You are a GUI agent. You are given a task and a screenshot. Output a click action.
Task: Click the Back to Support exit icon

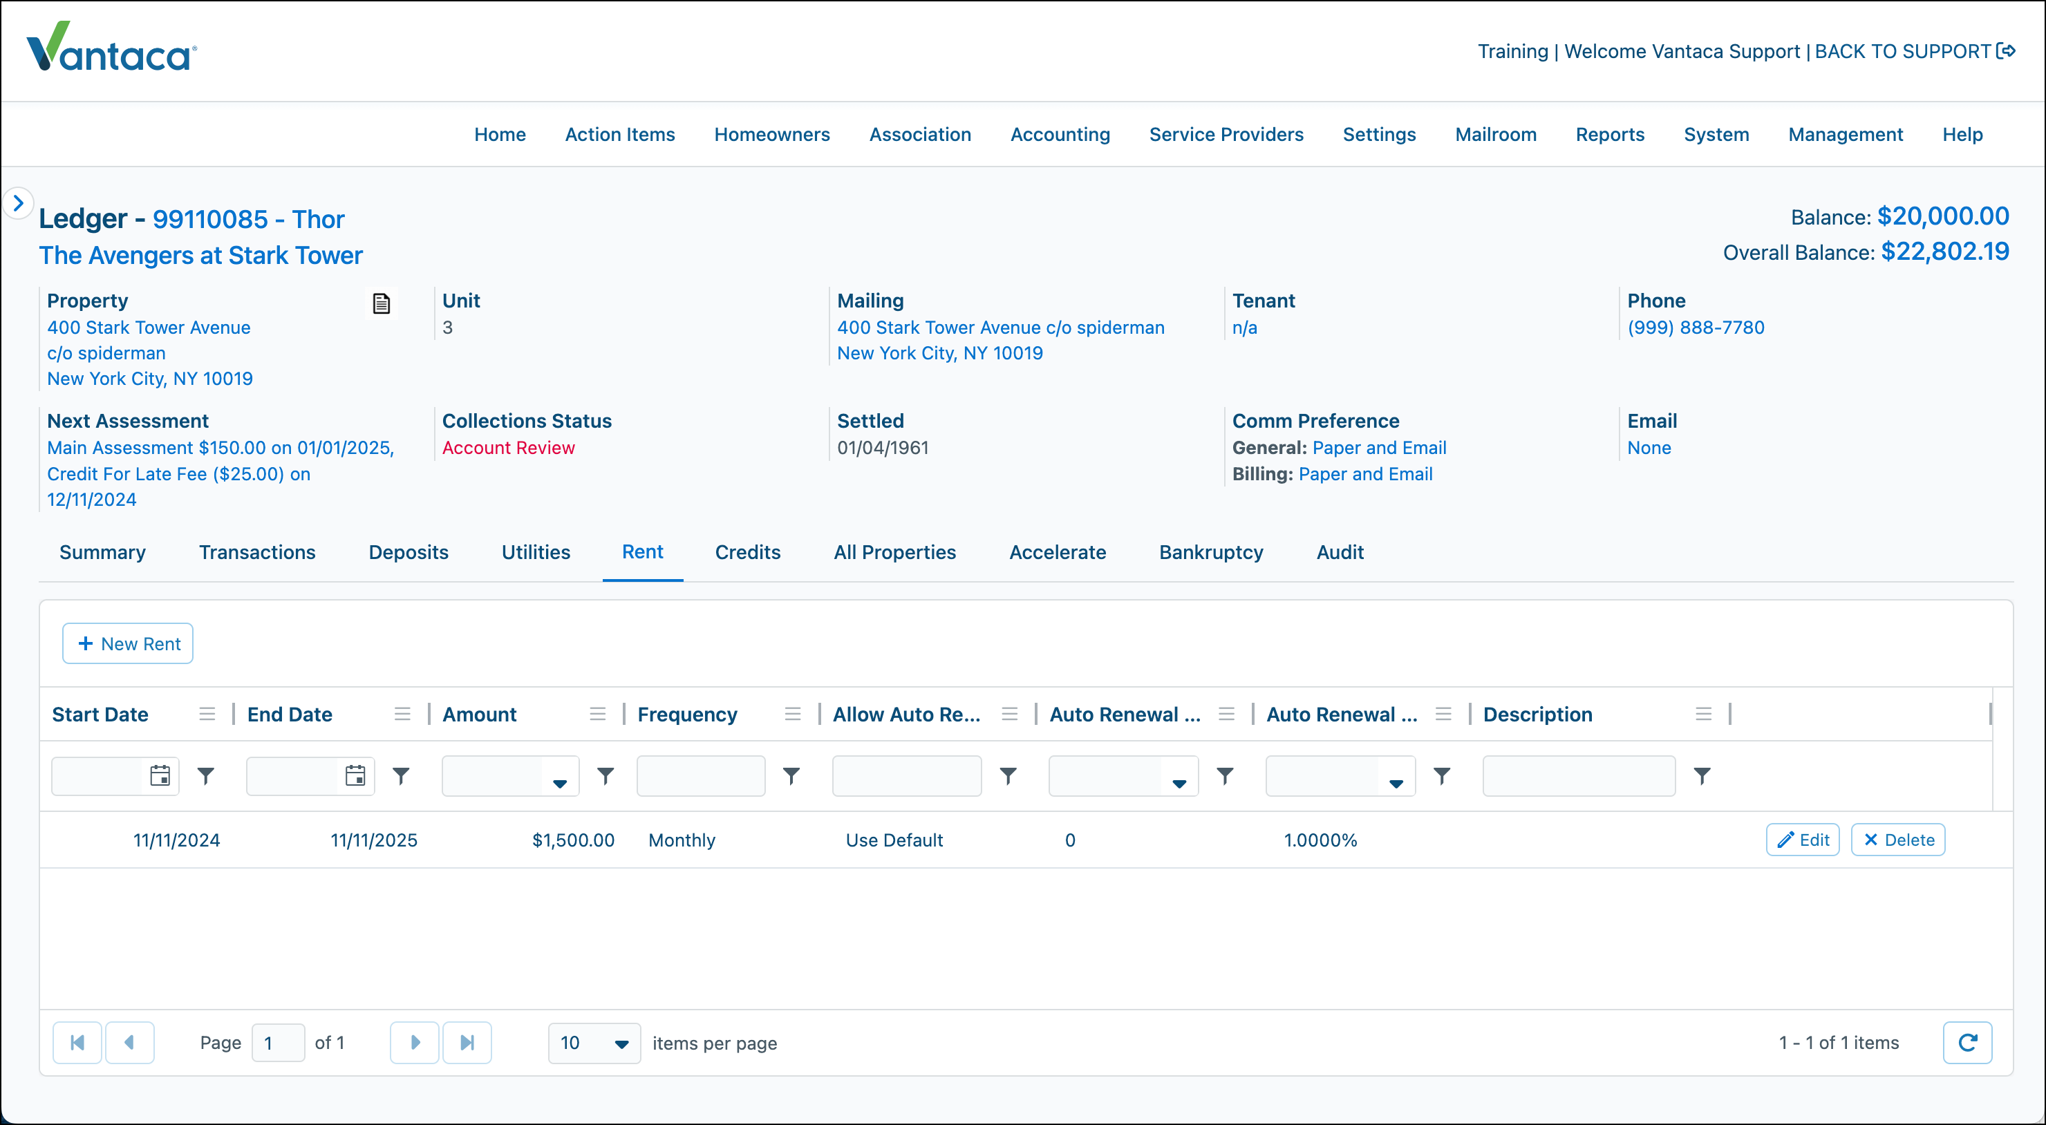point(2007,52)
